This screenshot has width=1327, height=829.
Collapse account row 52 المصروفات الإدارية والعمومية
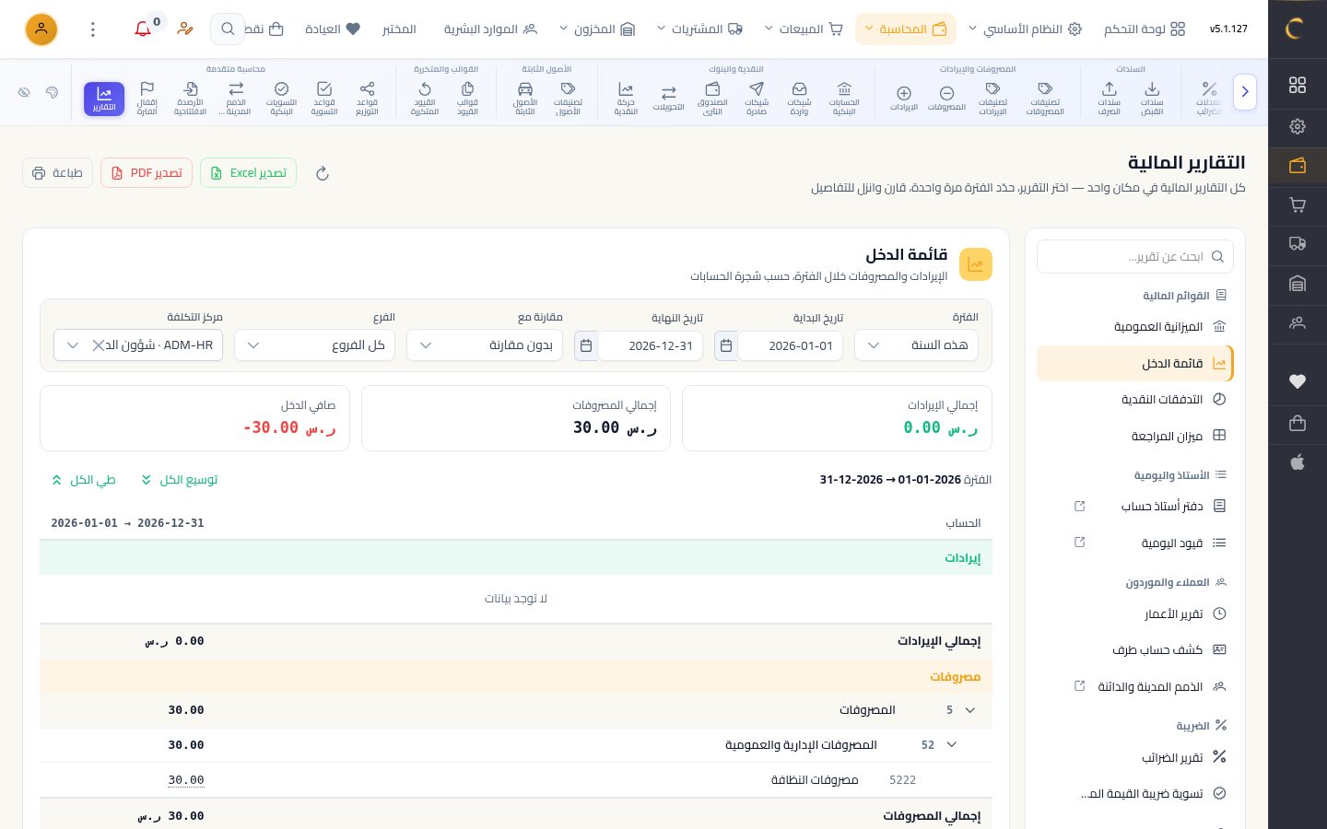pyautogui.click(x=952, y=745)
